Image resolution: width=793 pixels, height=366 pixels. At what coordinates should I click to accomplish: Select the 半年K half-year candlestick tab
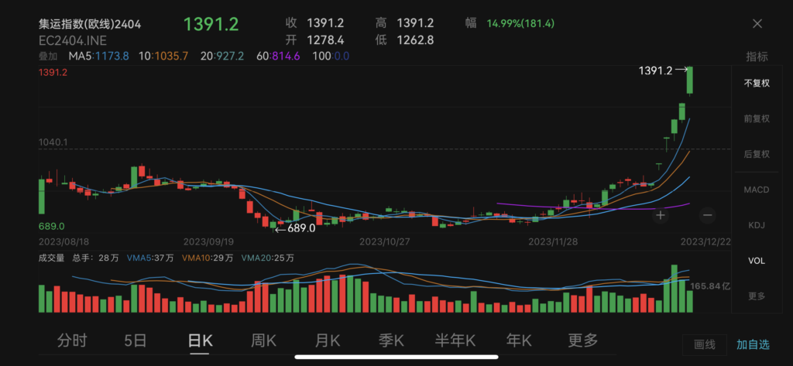(455, 340)
